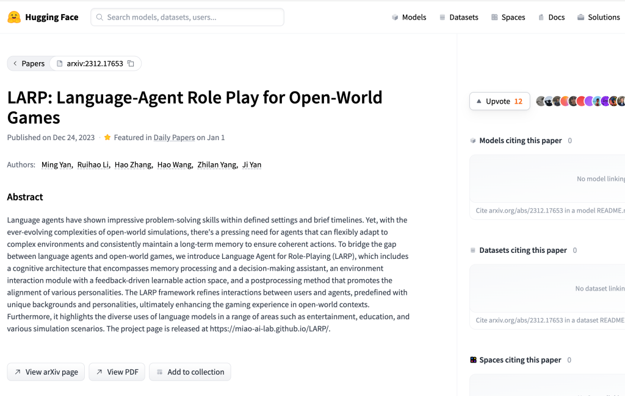Click the Hugging Face logo emoji

pyautogui.click(x=14, y=17)
